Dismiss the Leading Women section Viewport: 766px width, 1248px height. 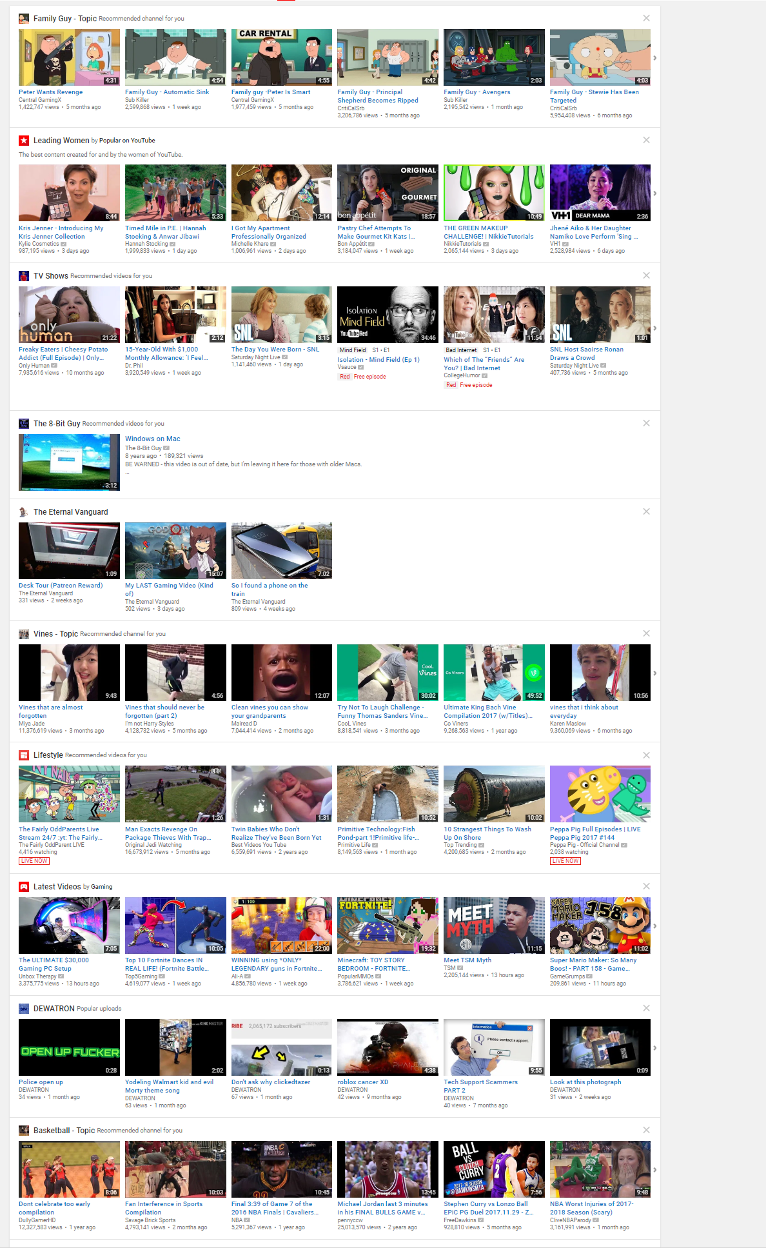[x=646, y=140]
